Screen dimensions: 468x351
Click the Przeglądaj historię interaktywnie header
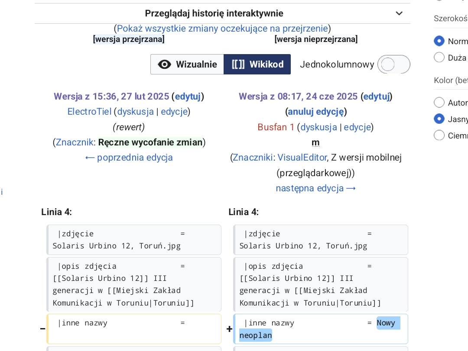214,13
